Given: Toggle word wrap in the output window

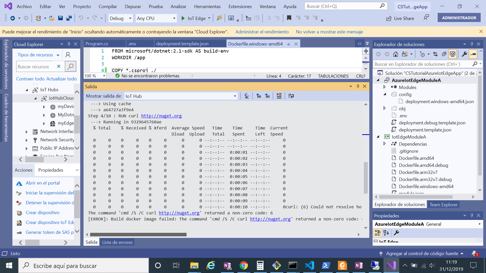Looking at the screenshot, I should pyautogui.click(x=291, y=96).
